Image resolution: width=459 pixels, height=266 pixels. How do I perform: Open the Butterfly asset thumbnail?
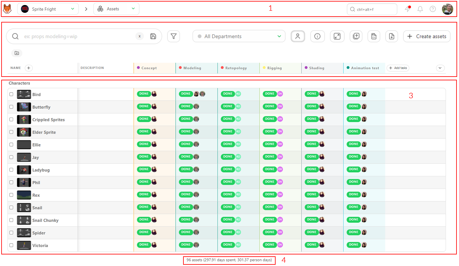click(24, 107)
